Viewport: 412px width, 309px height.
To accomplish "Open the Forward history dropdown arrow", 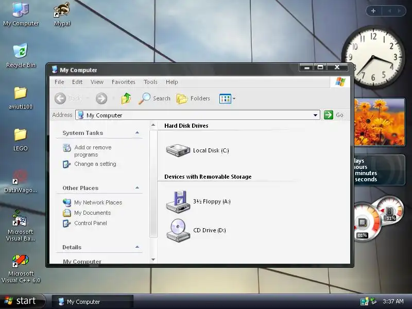I will [113, 98].
